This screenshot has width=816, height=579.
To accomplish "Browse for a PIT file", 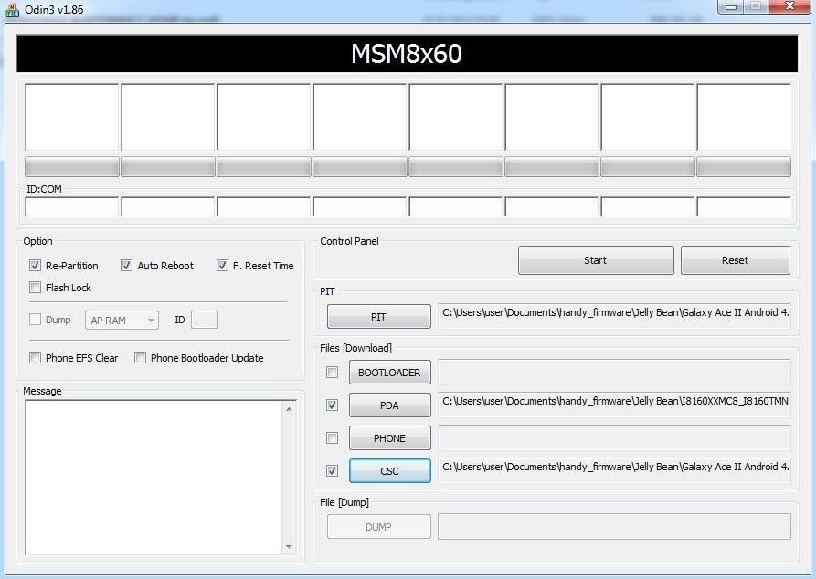I will point(379,317).
